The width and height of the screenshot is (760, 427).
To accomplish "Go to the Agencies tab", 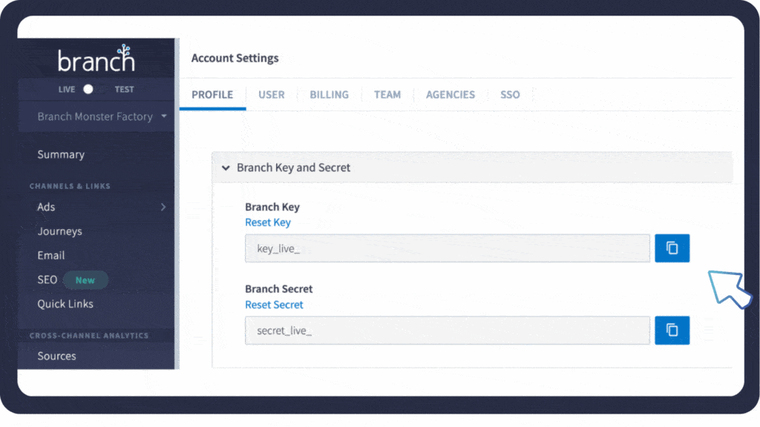I will (x=450, y=95).
